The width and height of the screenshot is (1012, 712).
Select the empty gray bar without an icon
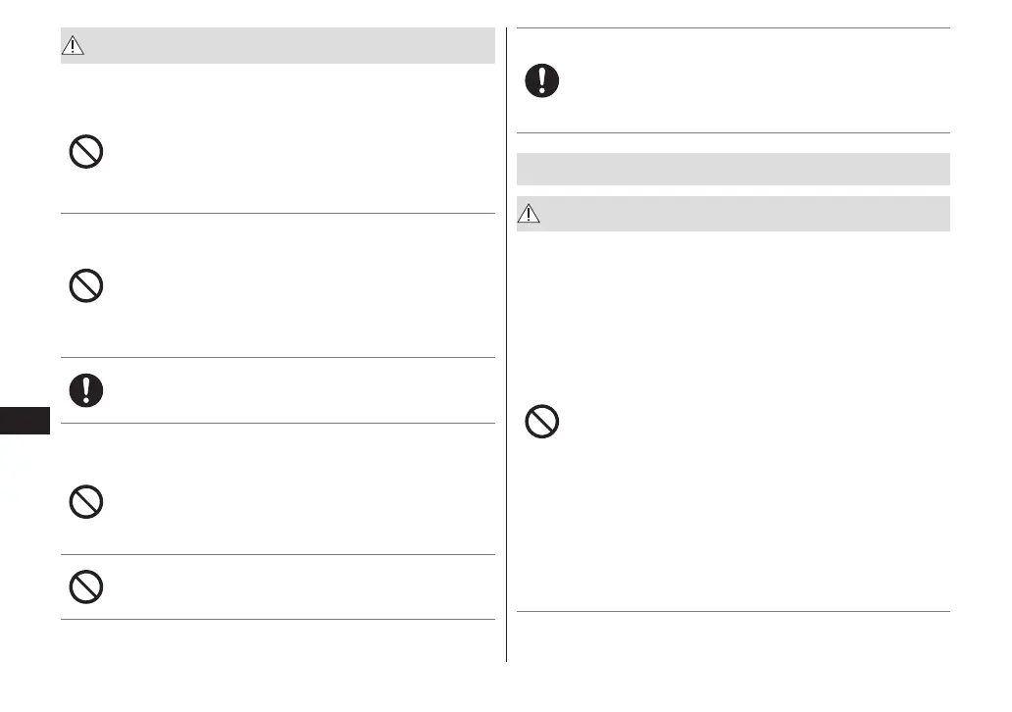click(x=733, y=169)
